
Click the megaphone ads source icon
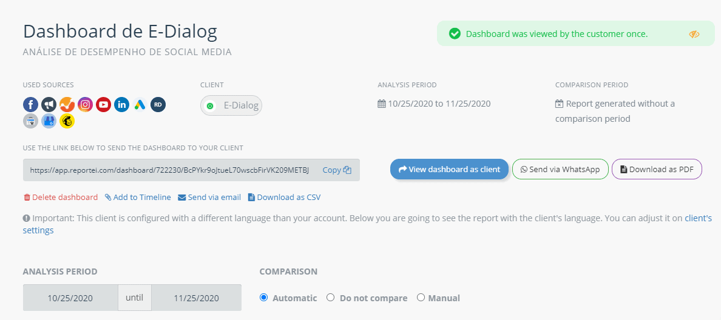pos(49,105)
